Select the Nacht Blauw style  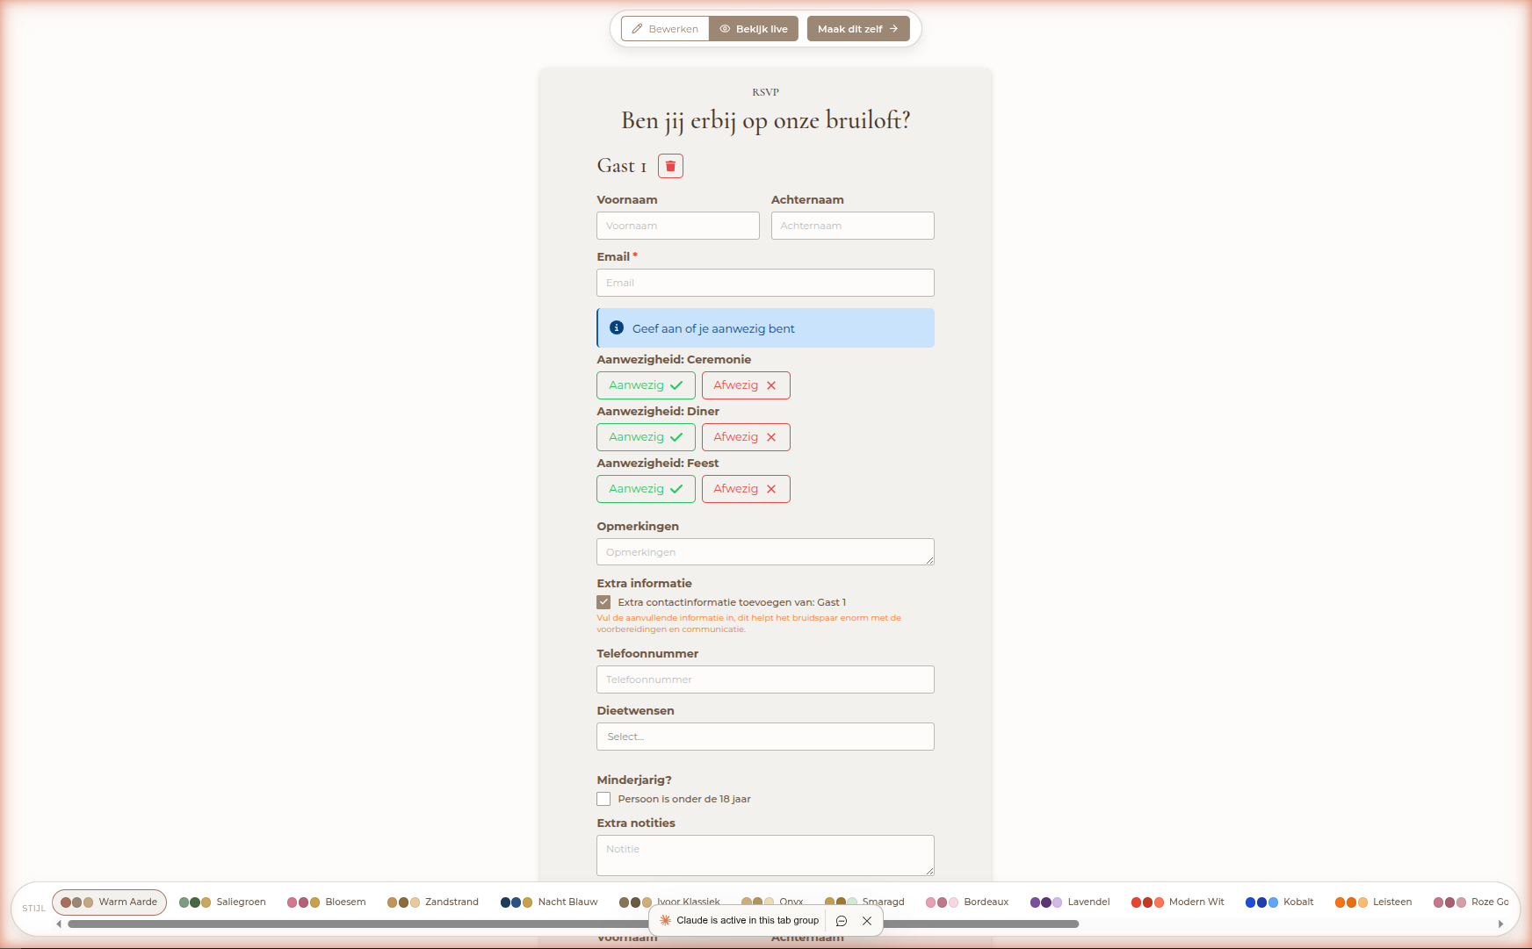(549, 902)
